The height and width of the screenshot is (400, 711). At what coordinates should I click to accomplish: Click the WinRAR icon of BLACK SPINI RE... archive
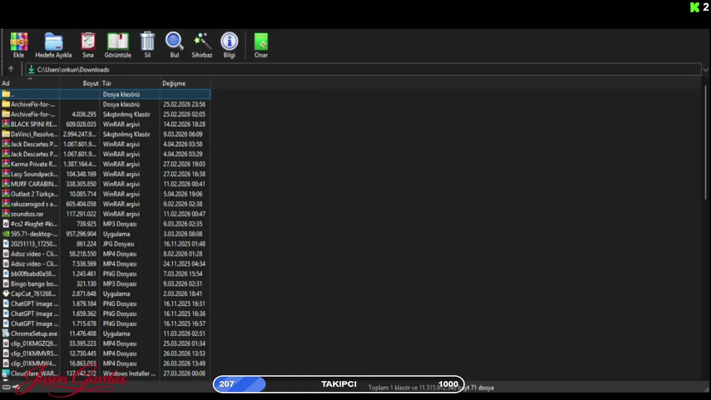pyautogui.click(x=6, y=124)
